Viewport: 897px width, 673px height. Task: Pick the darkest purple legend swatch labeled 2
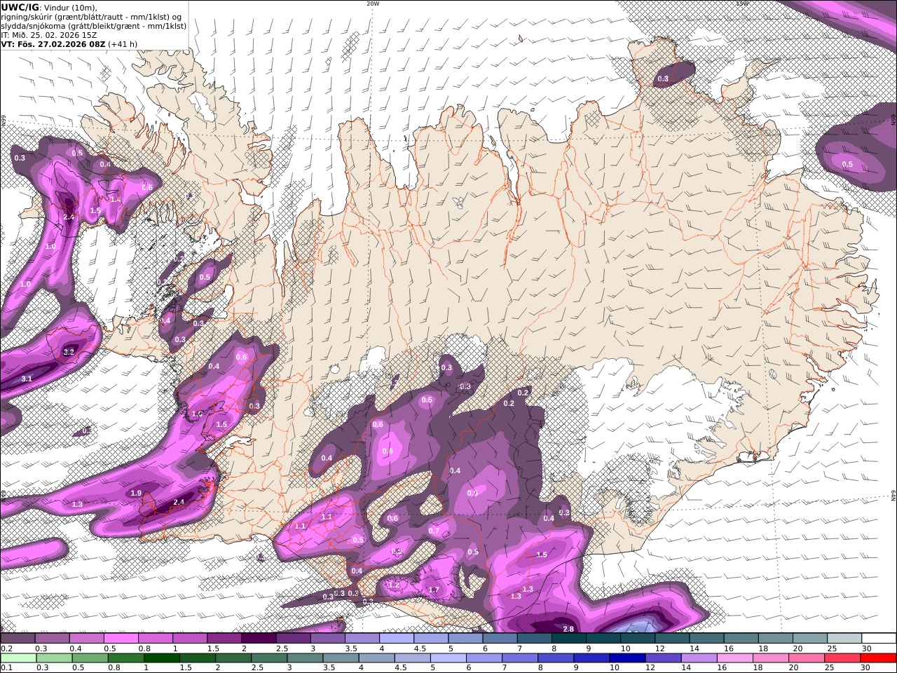click(x=259, y=639)
